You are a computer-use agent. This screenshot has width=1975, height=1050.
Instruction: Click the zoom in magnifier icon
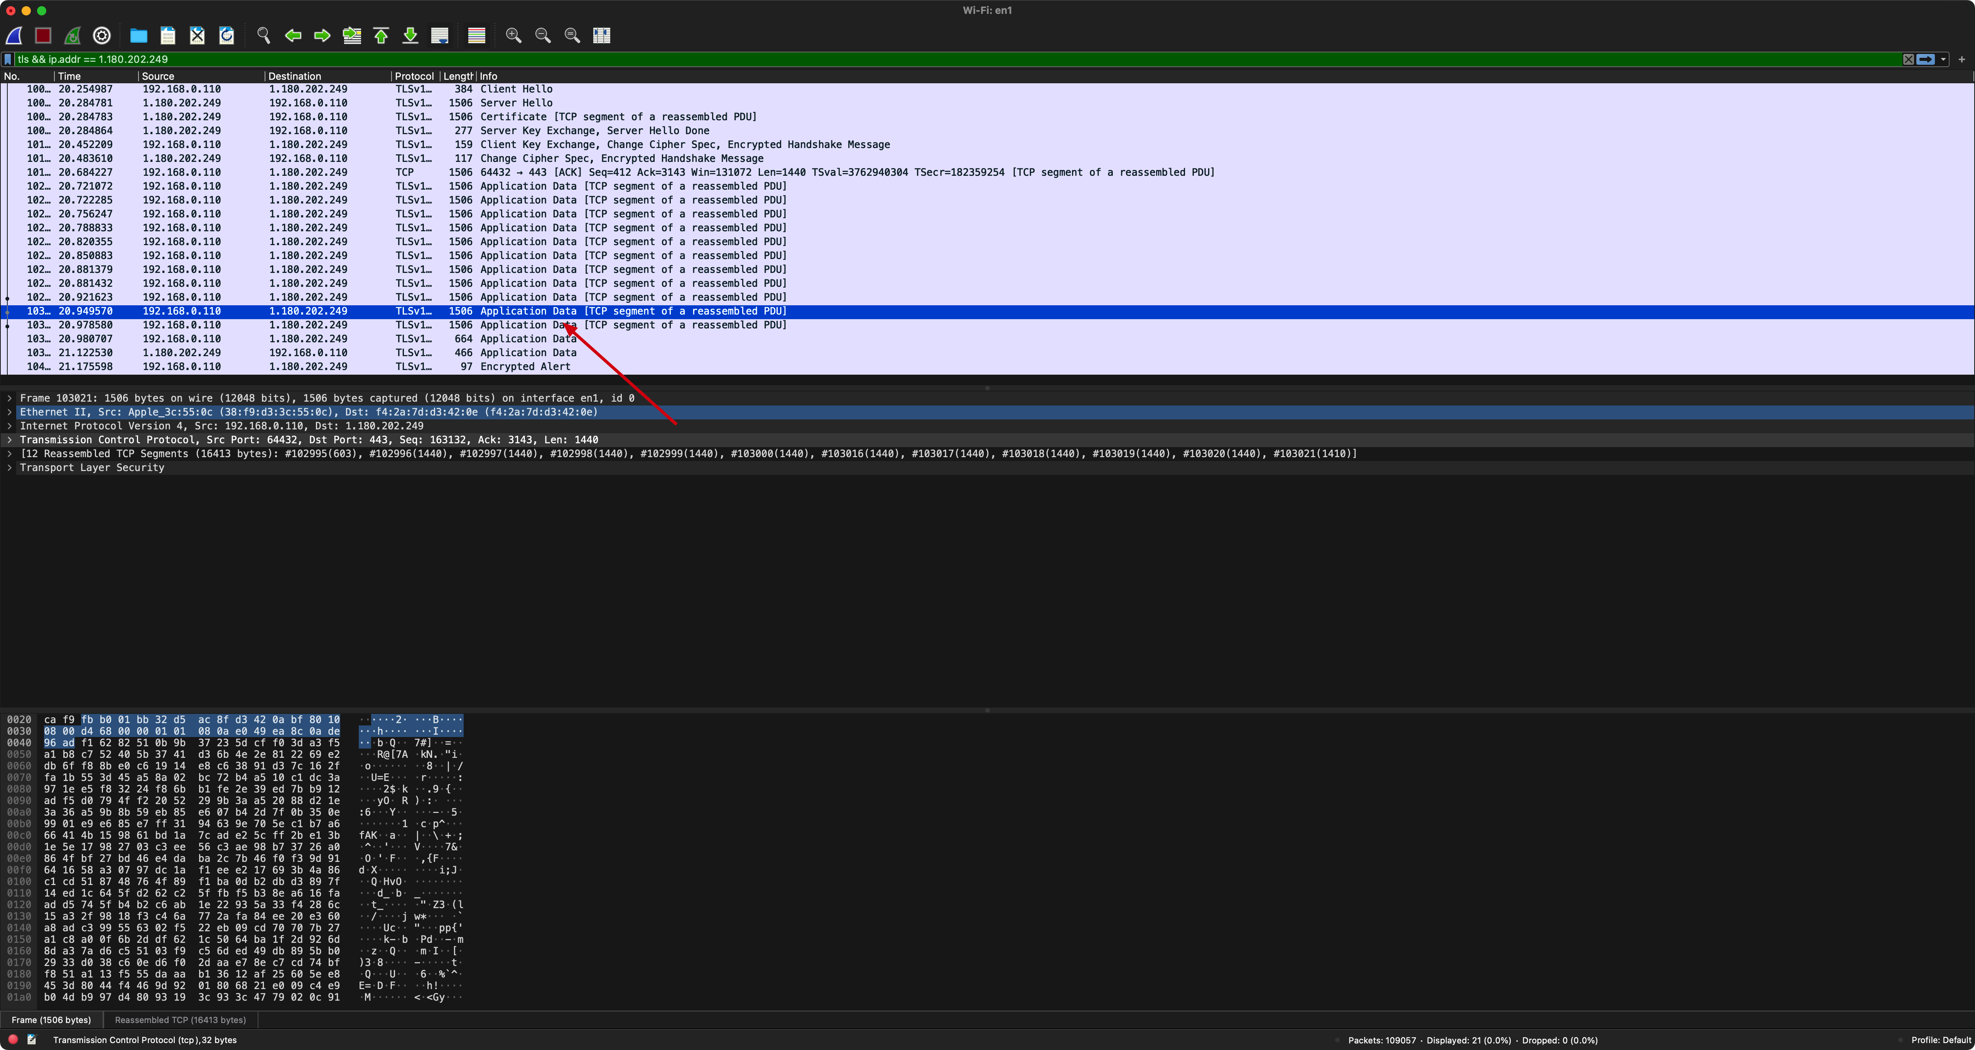point(514,35)
